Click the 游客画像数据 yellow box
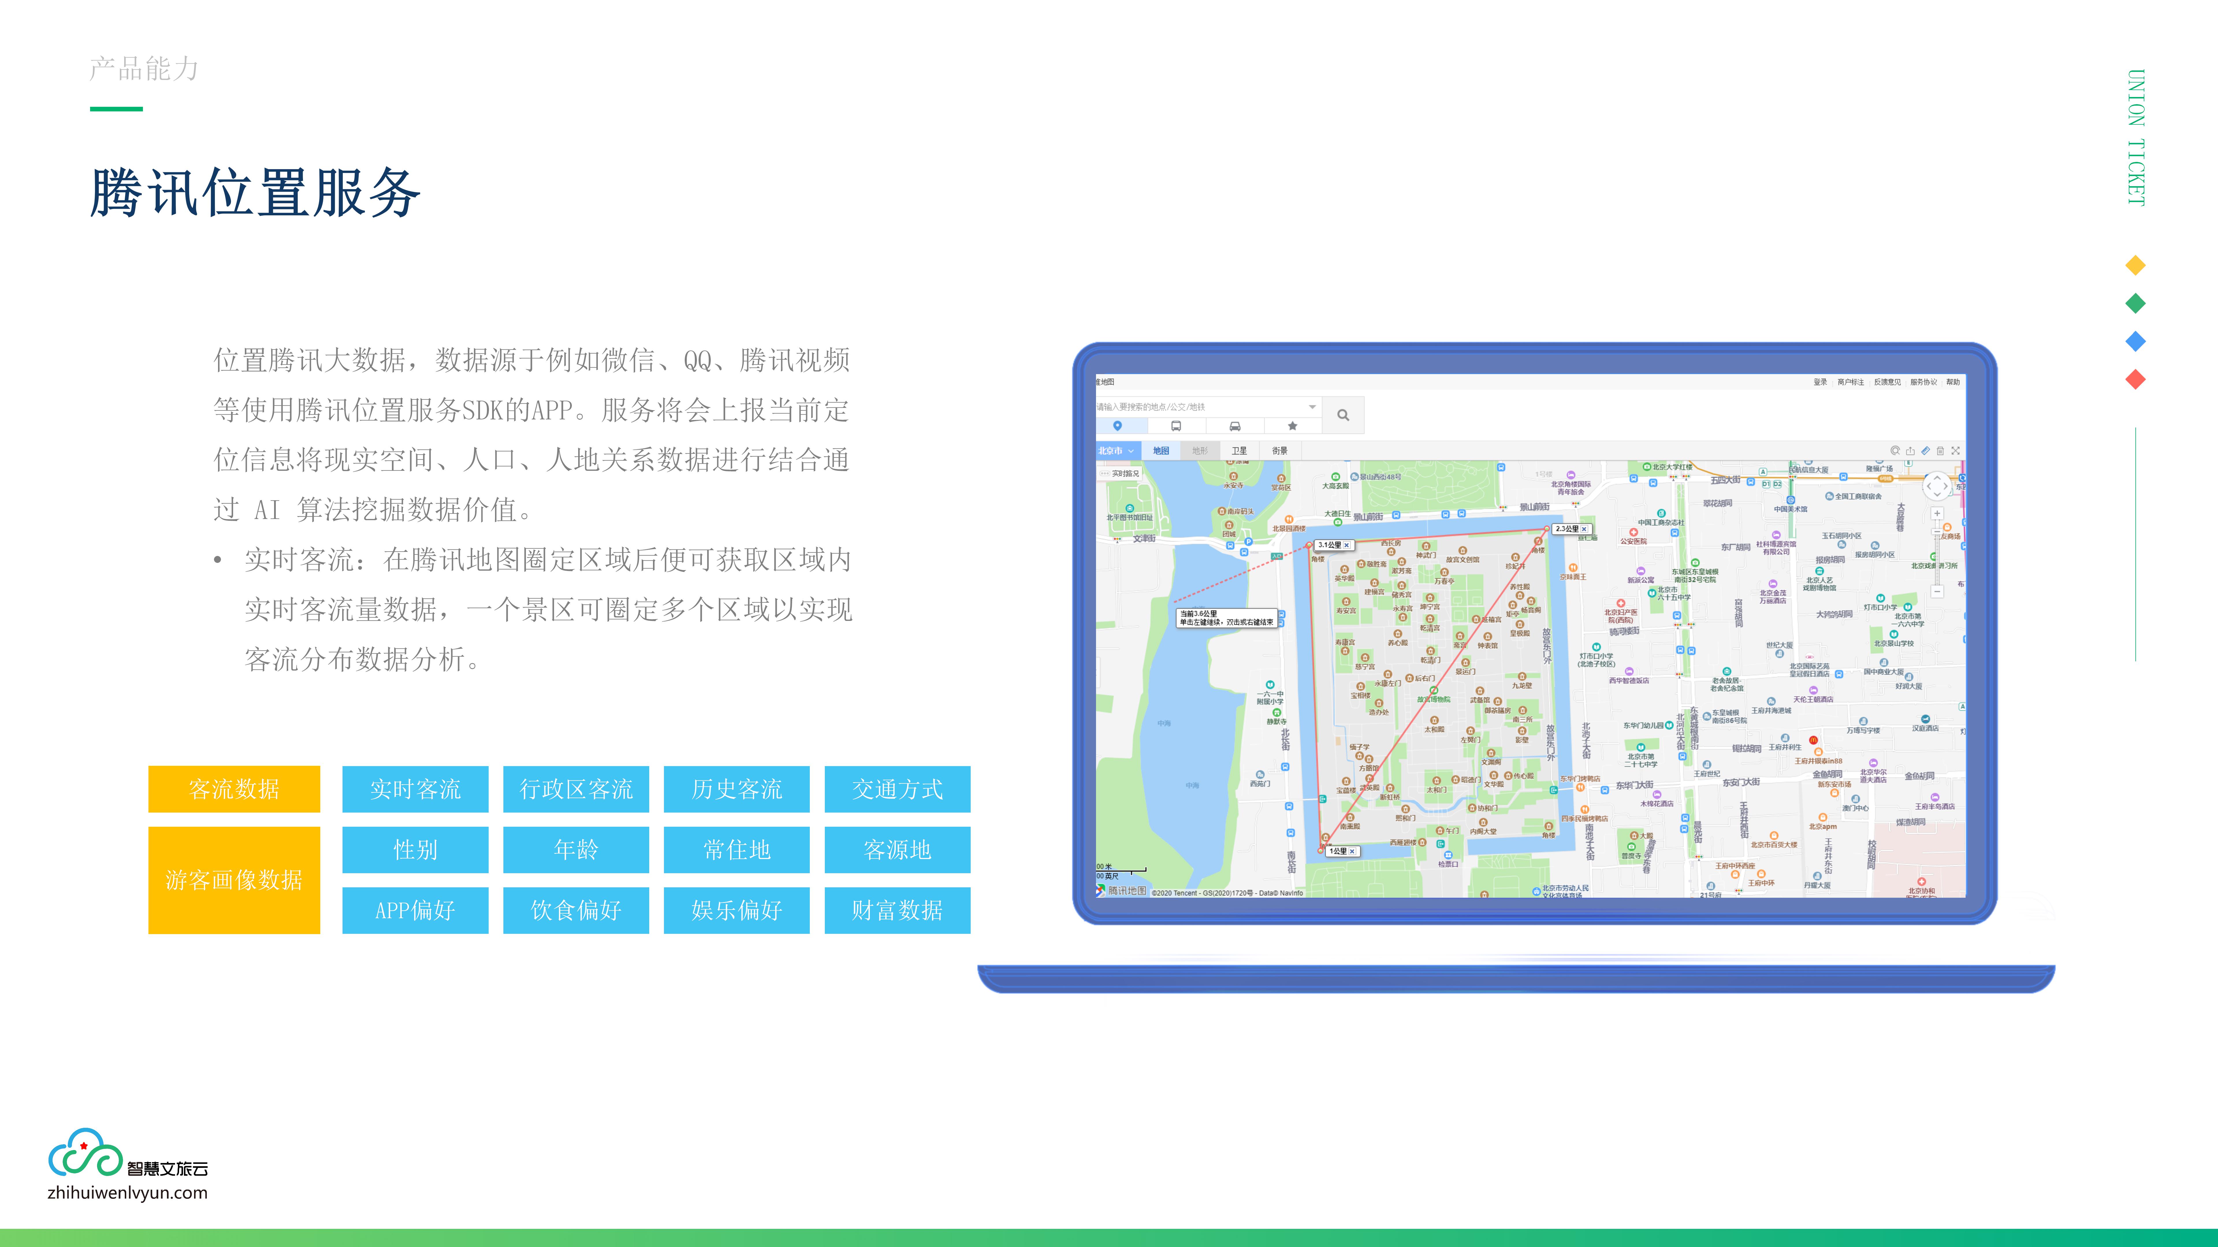This screenshot has width=2218, height=1247. pos(234,880)
